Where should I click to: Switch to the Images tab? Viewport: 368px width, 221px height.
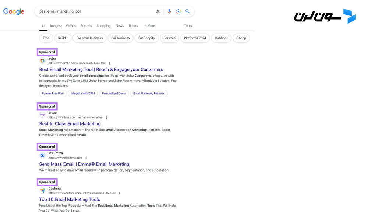point(56,26)
